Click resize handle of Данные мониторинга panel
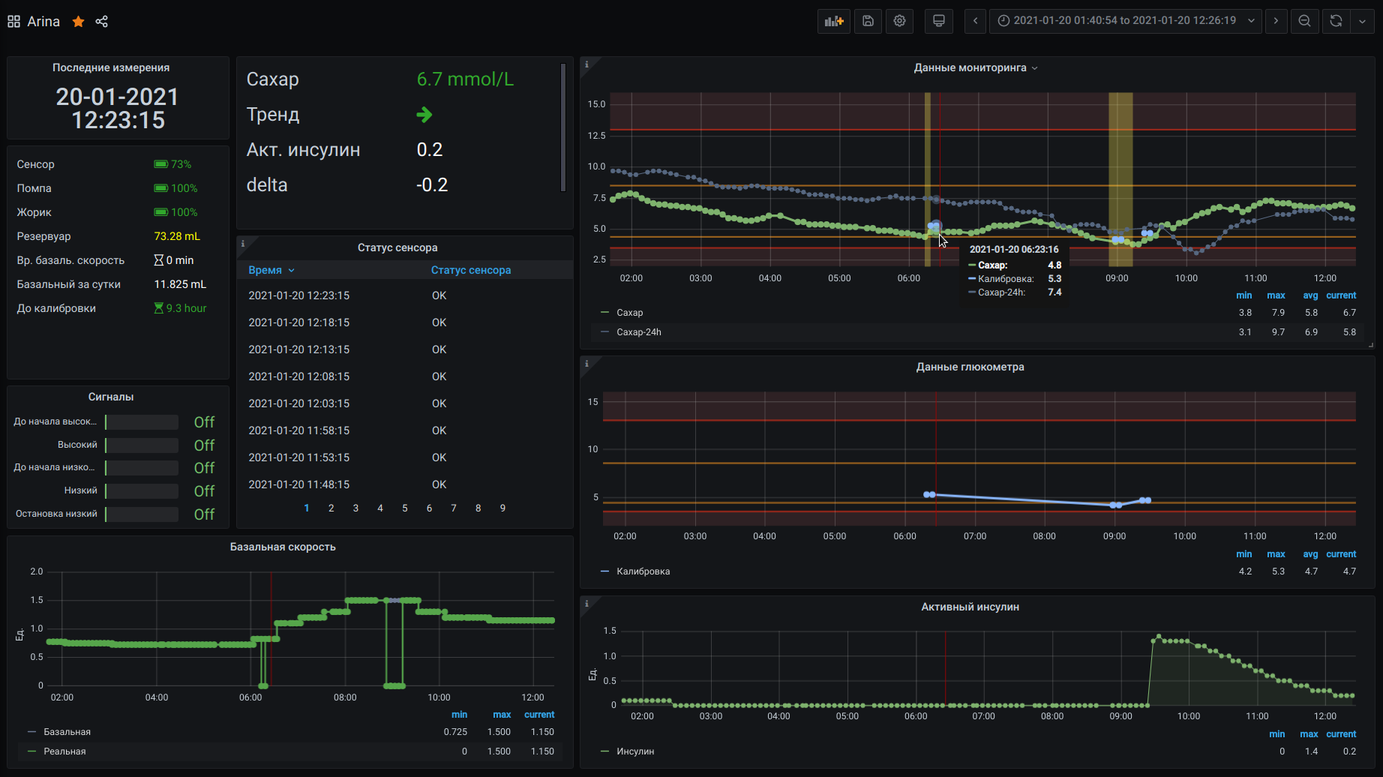 (1369, 345)
